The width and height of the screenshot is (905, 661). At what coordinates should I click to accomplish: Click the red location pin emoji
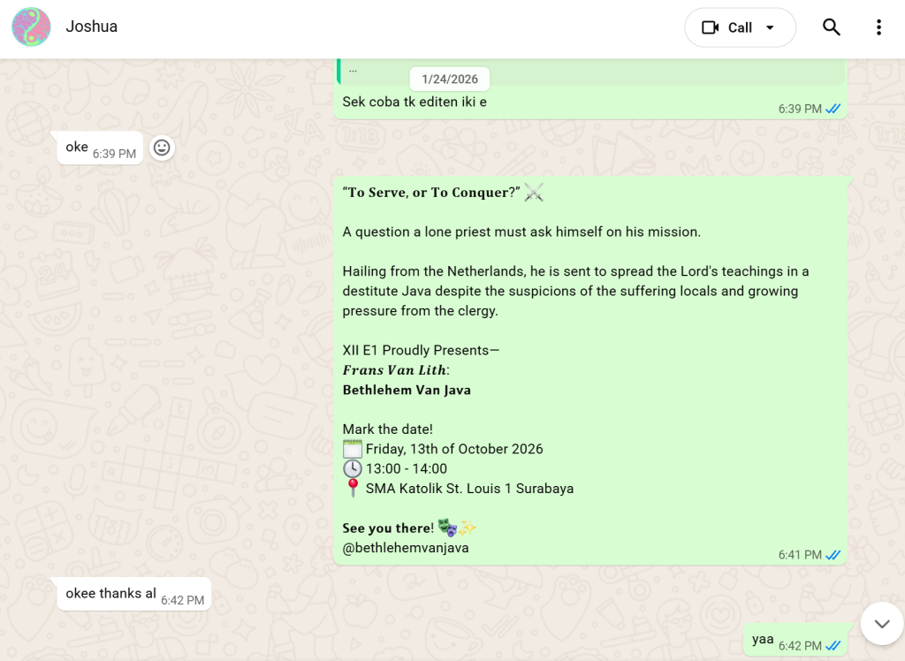coord(353,488)
